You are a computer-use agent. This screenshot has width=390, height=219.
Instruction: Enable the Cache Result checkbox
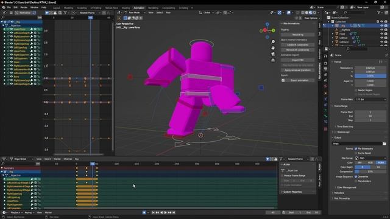(356, 153)
